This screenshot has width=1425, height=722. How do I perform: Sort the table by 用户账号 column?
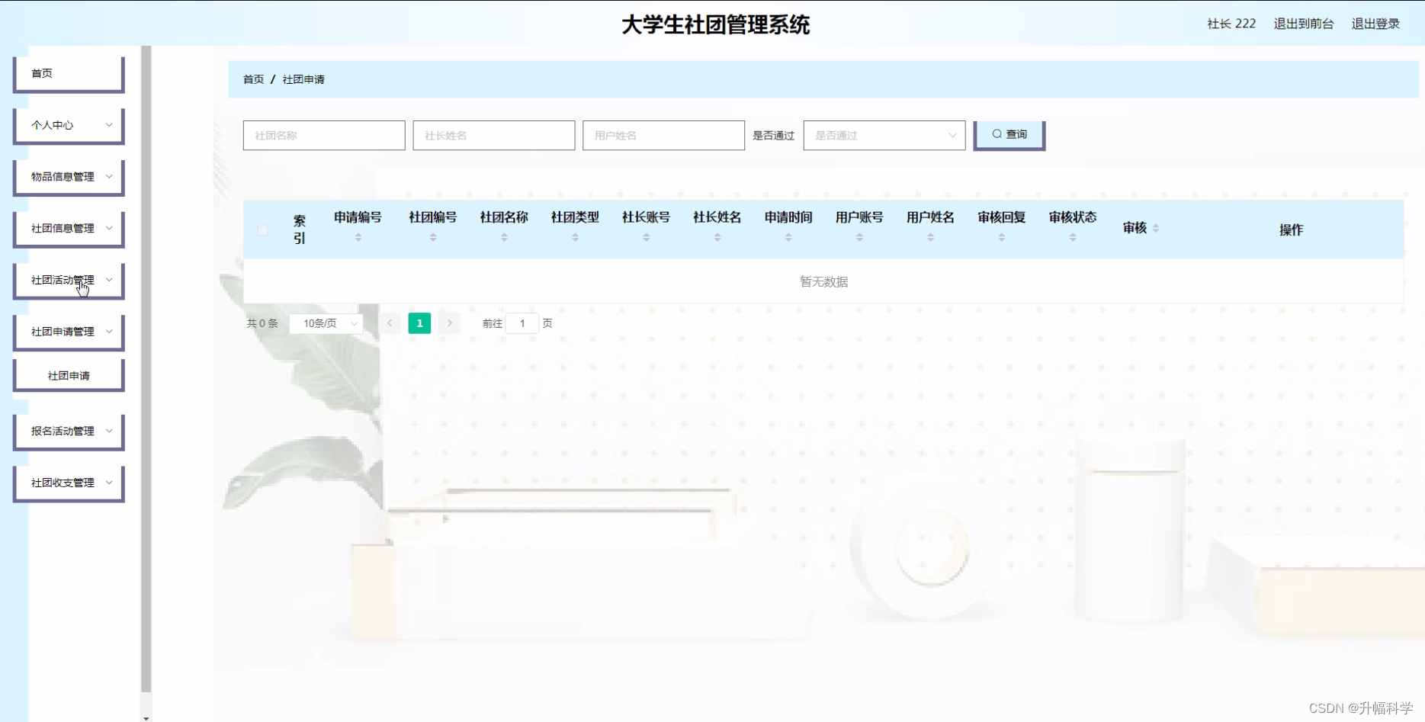[859, 236]
